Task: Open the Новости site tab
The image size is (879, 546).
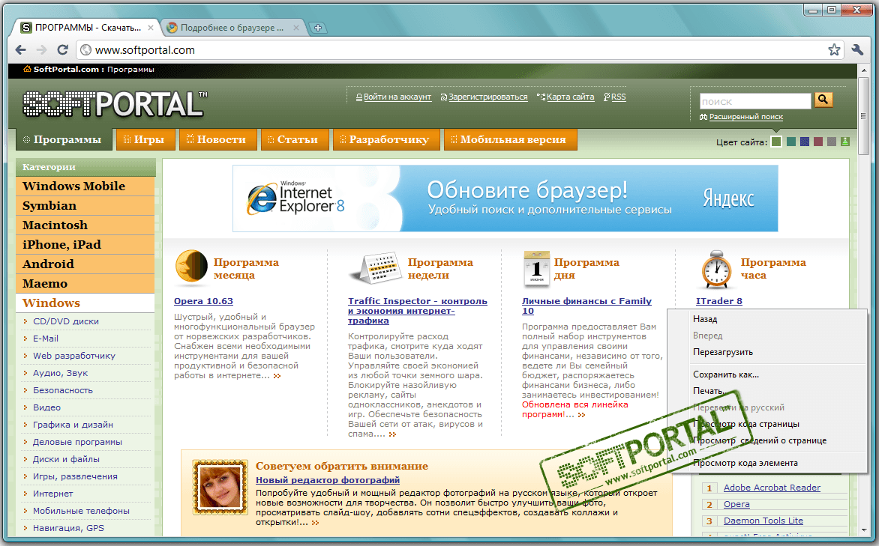Action: tap(217, 139)
